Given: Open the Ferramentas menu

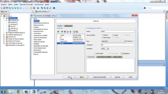Looking at the screenshot, I should pyautogui.click(x=39, y=4).
